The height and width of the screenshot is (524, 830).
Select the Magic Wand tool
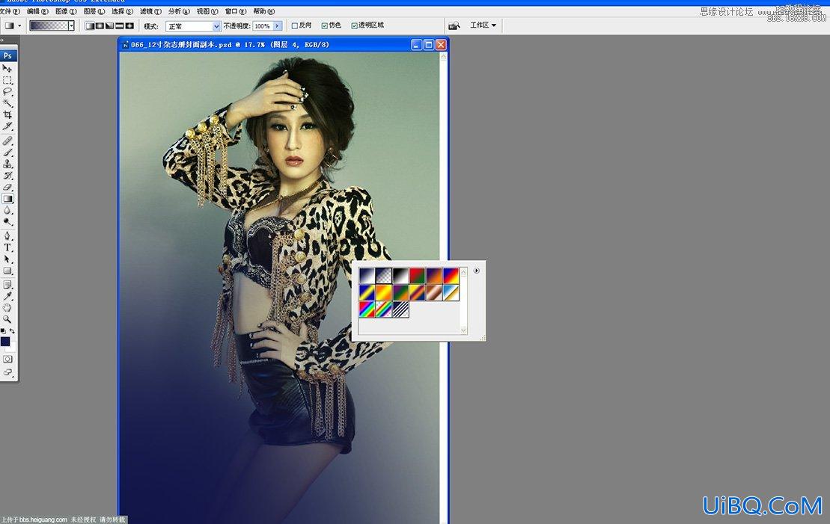[x=7, y=103]
